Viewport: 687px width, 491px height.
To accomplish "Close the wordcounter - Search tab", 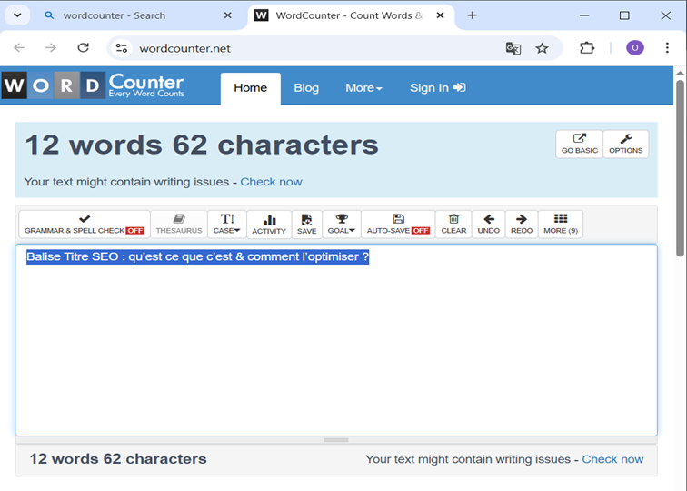I will coord(227,15).
